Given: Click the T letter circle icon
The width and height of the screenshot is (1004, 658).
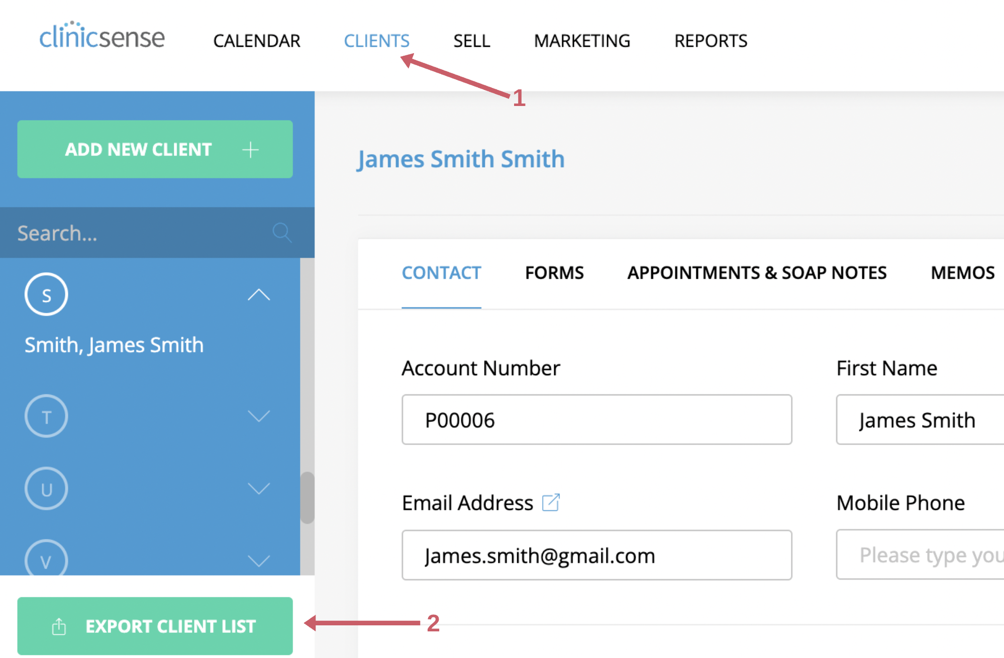Looking at the screenshot, I should point(46,416).
